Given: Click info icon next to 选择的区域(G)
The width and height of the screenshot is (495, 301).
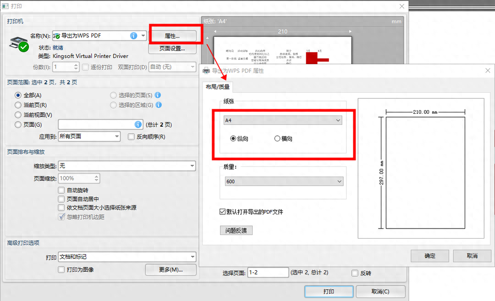Looking at the screenshot, I should [x=159, y=105].
